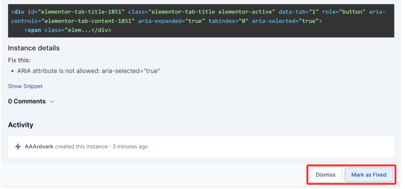Click the "Fix this:" label
The image size is (405, 189).
[x=19, y=60]
